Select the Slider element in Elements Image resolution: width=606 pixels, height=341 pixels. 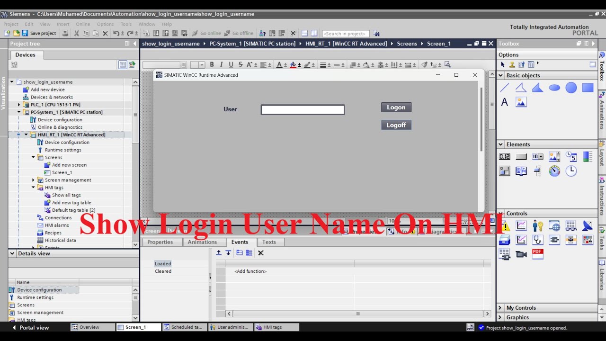[537, 171]
